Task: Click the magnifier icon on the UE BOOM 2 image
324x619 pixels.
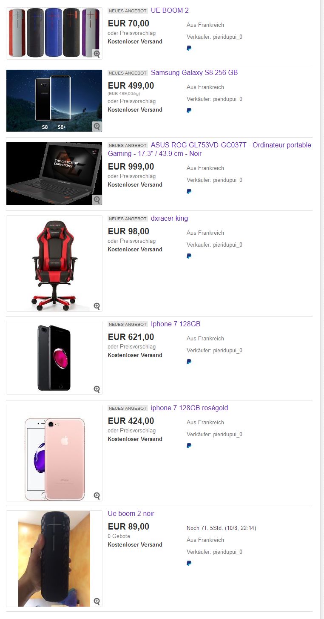Action: click(97, 54)
